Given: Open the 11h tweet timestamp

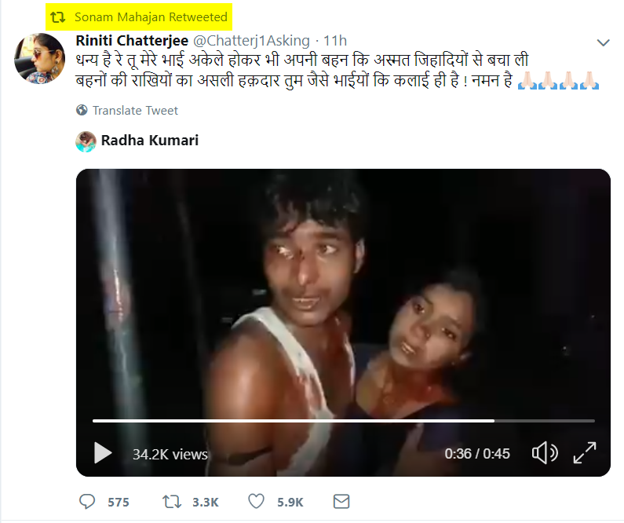Looking at the screenshot, I should [x=335, y=41].
